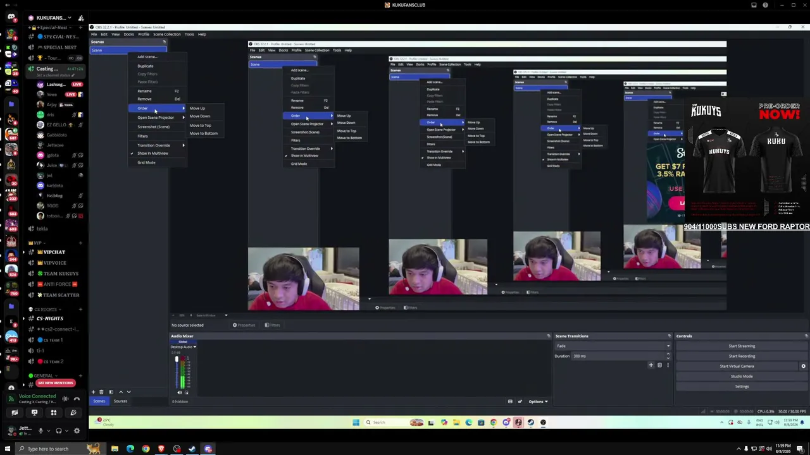The image size is (810, 455).
Task: Click the invite people icon beside server name
Action: 81,18
